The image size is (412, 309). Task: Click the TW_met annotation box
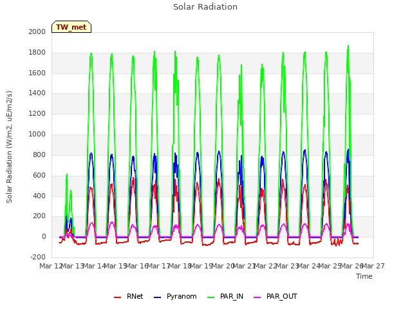tap(71, 27)
